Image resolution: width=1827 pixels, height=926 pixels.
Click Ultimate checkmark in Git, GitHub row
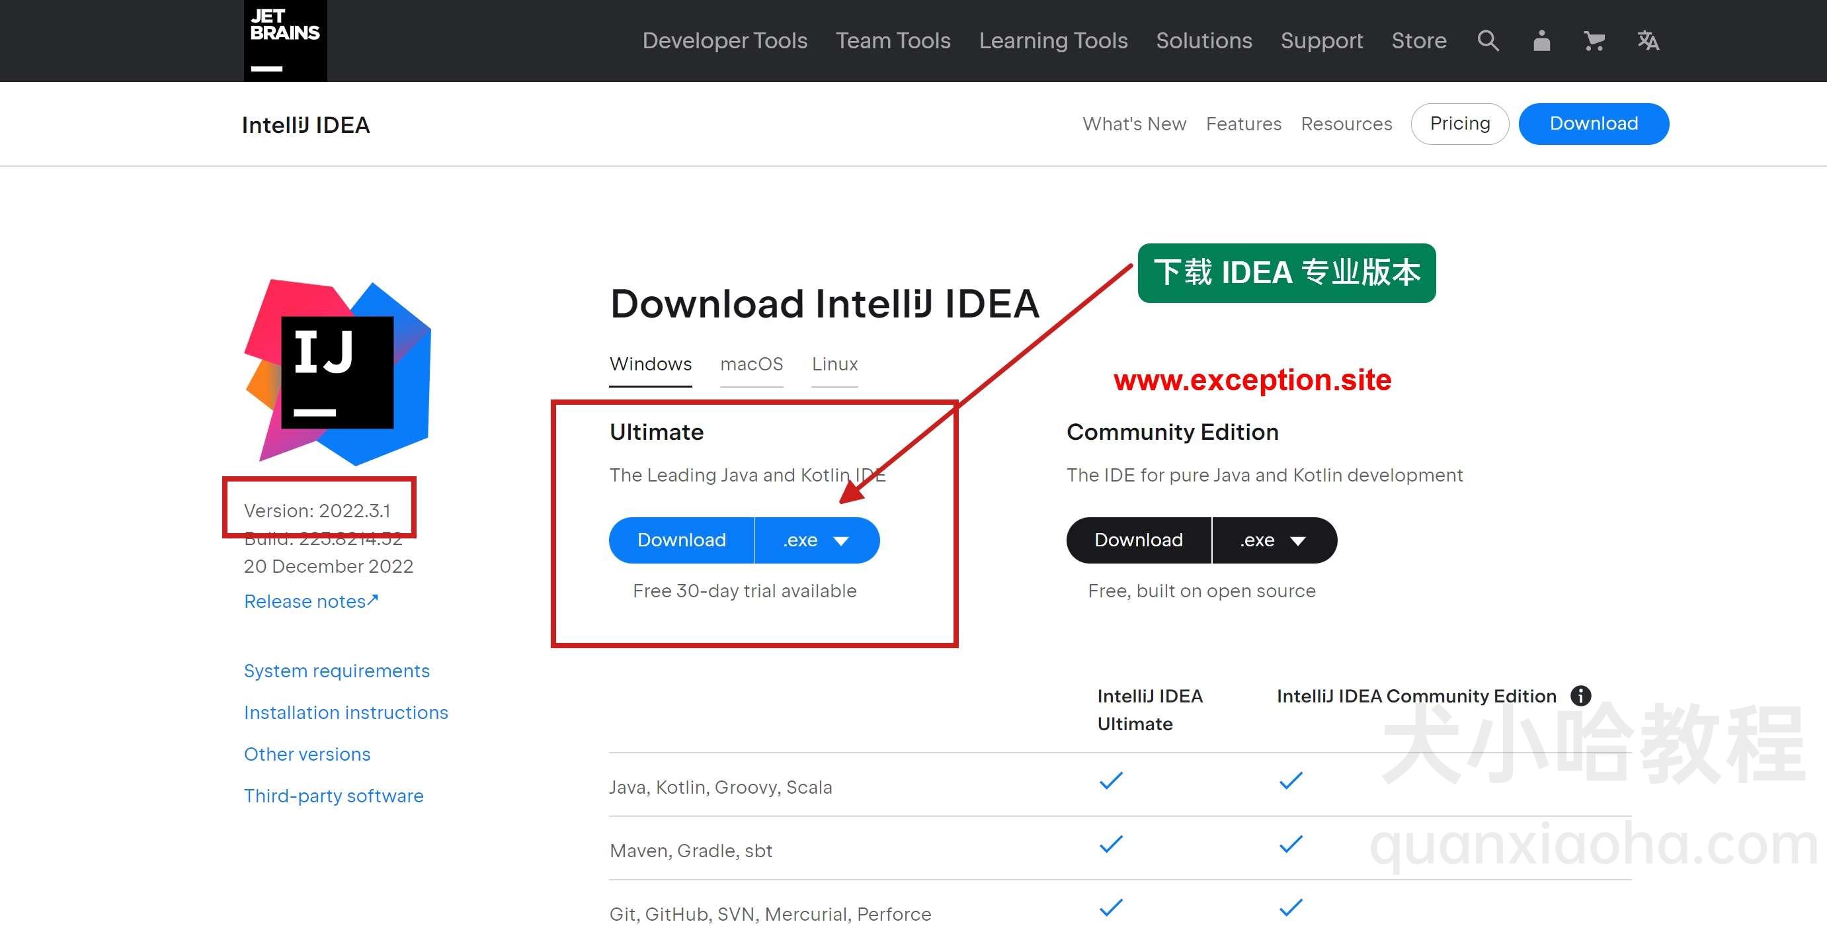[1111, 907]
